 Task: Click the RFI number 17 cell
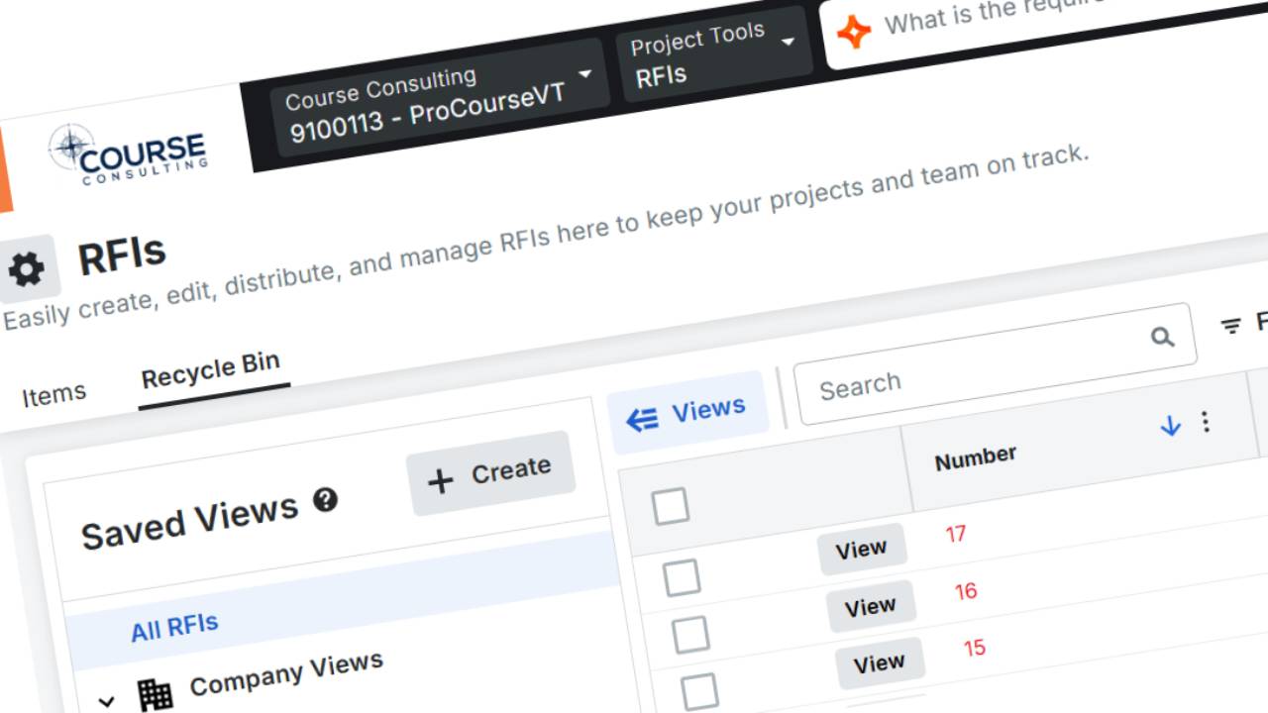click(955, 535)
